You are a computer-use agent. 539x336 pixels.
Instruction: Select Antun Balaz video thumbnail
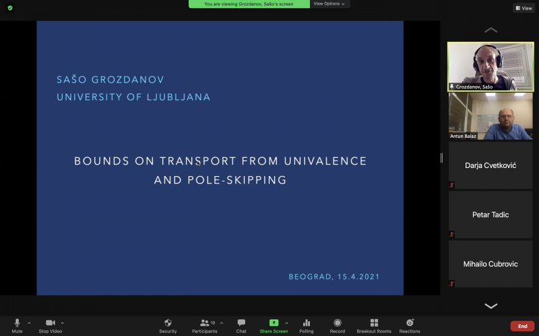490,116
